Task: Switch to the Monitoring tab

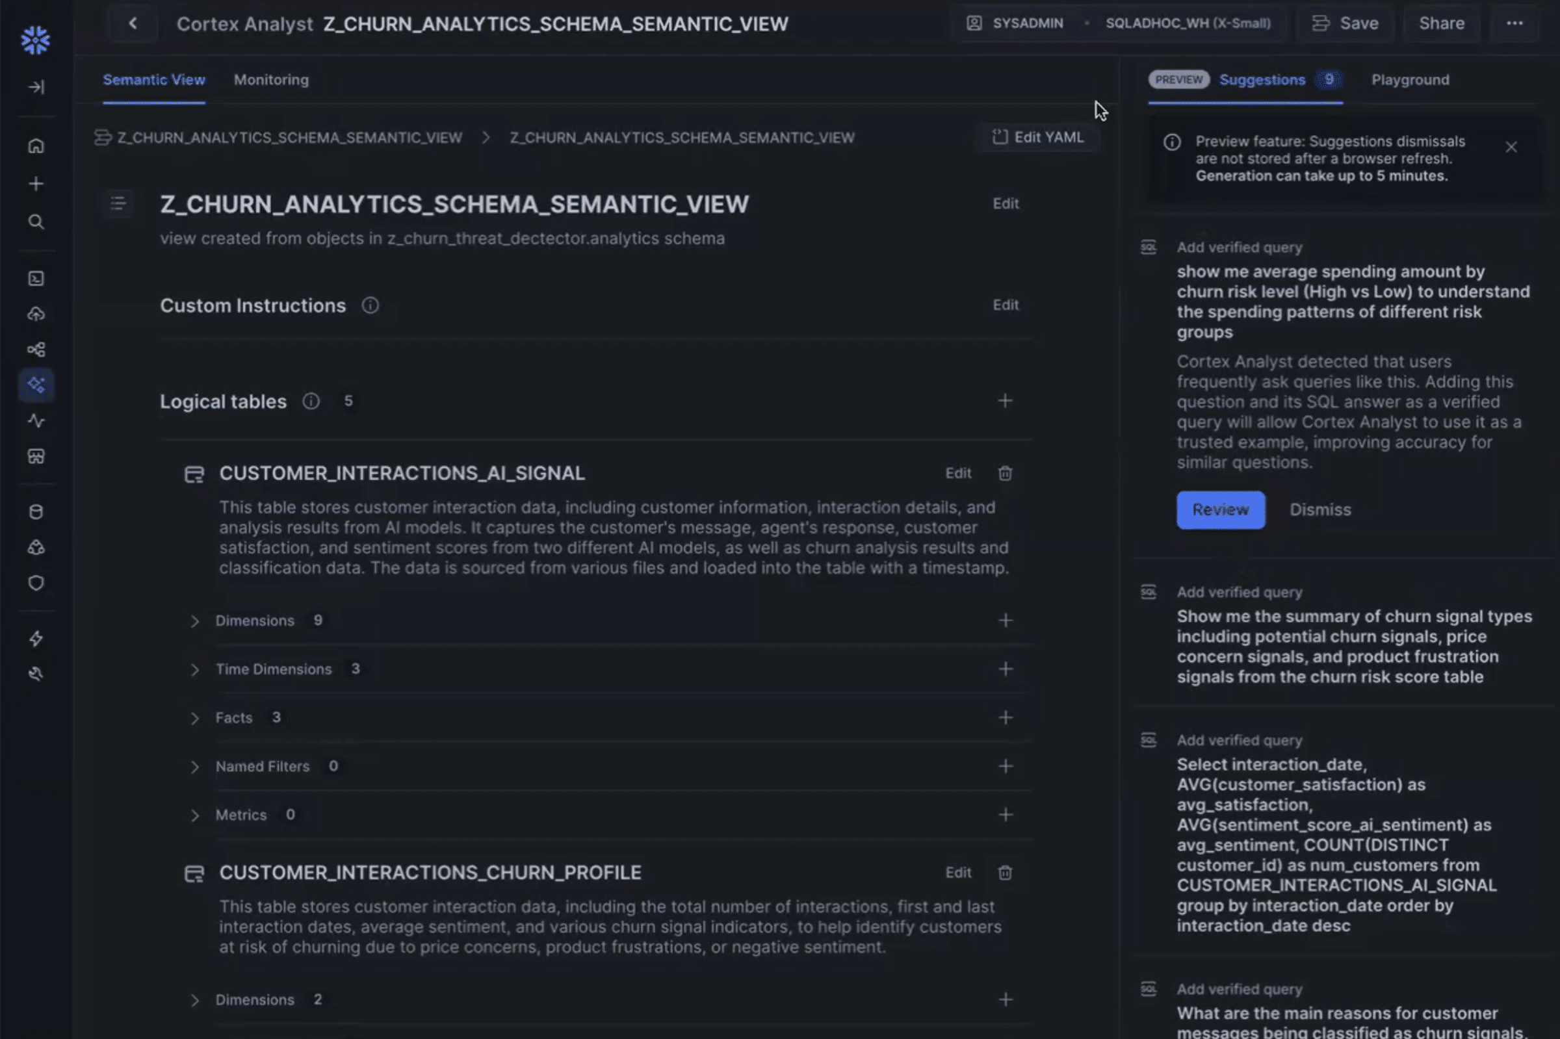Action: [270, 79]
